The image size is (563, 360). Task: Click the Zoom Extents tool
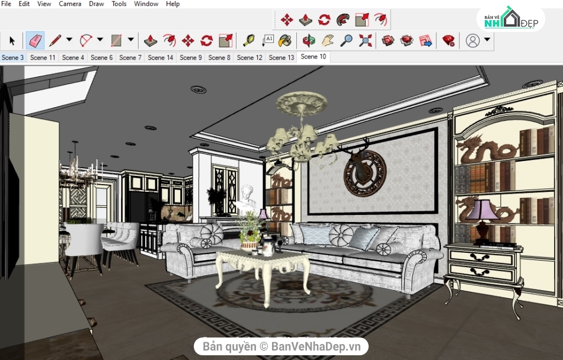tap(365, 40)
